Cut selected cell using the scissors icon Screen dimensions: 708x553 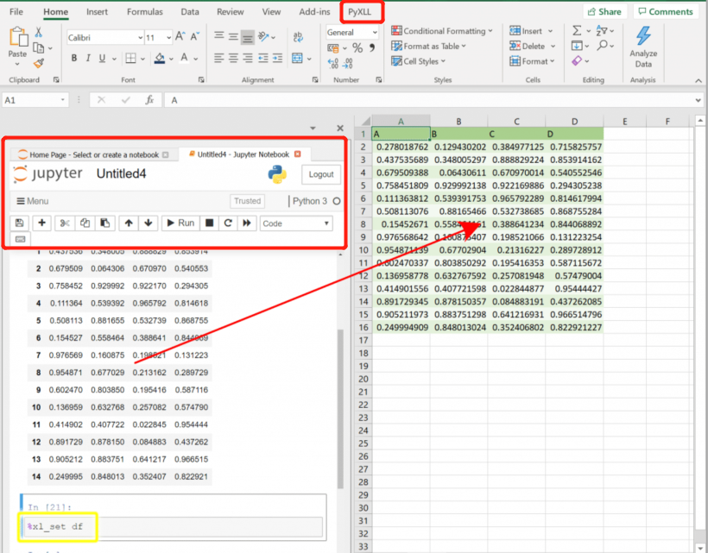pyautogui.click(x=65, y=223)
